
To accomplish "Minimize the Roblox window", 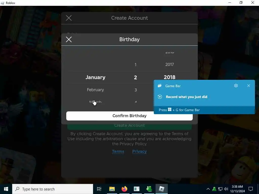I will point(230,3).
